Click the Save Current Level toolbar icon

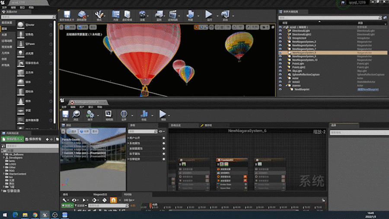click(x=67, y=14)
